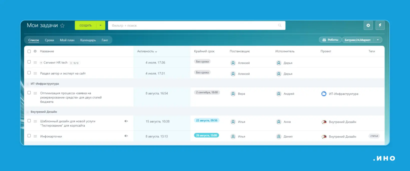This screenshot has width=410, height=171.
Task: Open Битрикс24.Маркет button
Action: point(358,40)
